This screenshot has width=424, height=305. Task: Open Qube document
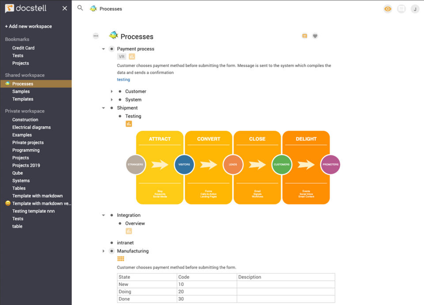pos(17,173)
